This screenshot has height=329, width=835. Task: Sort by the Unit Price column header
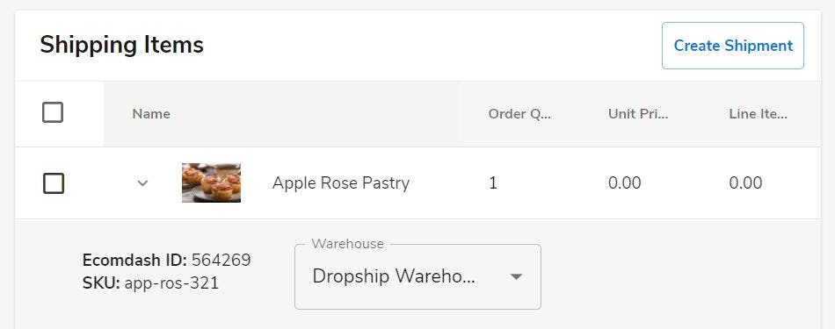click(638, 114)
